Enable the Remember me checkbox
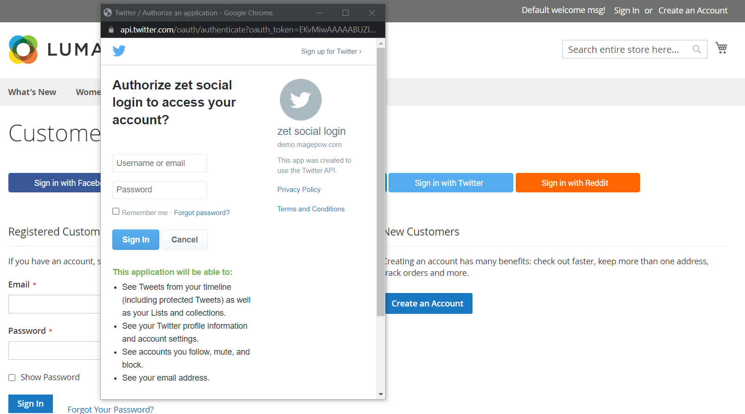745x414 pixels. 116,211
